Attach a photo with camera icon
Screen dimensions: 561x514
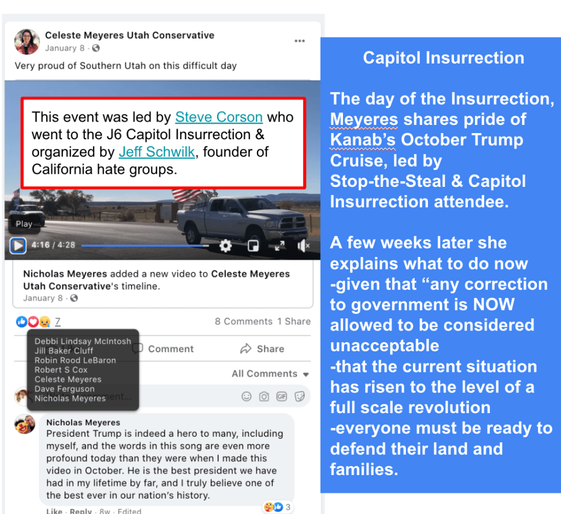(x=264, y=396)
